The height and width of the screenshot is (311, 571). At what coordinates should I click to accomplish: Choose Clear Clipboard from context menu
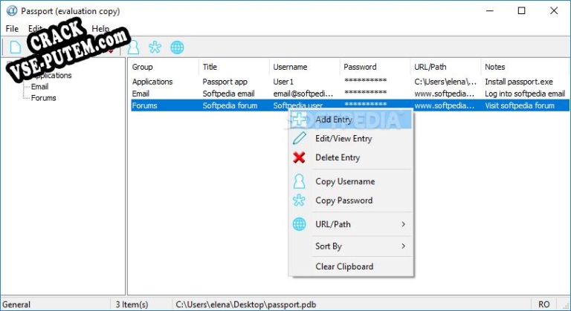344,266
